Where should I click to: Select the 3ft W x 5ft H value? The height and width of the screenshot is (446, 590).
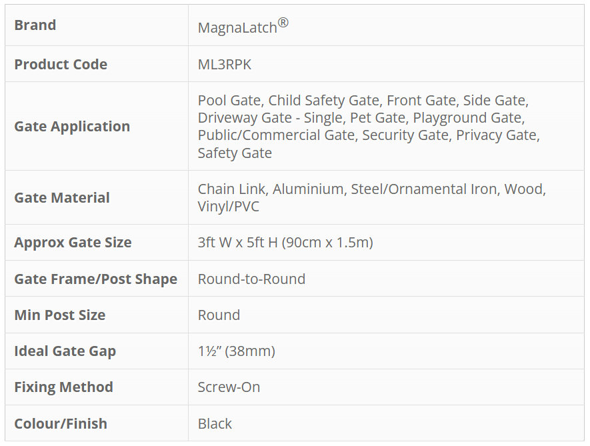tap(285, 242)
